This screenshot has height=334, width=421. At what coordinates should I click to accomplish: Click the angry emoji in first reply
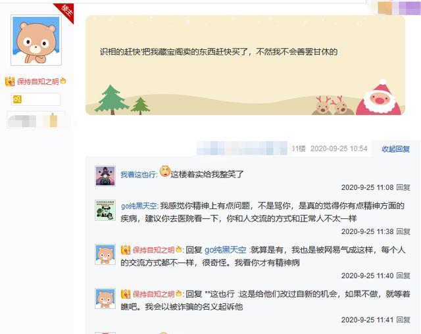point(165,172)
